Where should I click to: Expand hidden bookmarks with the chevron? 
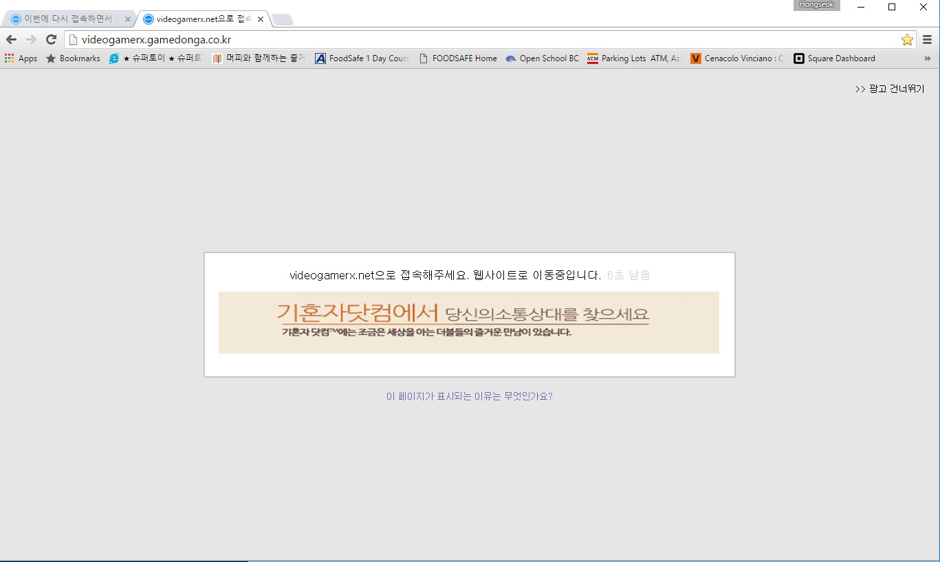[x=927, y=58]
